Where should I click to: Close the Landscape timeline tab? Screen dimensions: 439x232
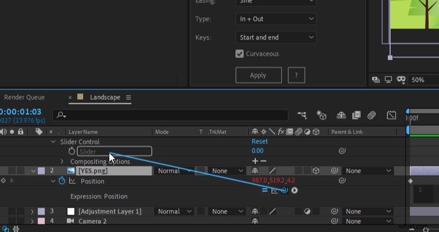pos(70,97)
